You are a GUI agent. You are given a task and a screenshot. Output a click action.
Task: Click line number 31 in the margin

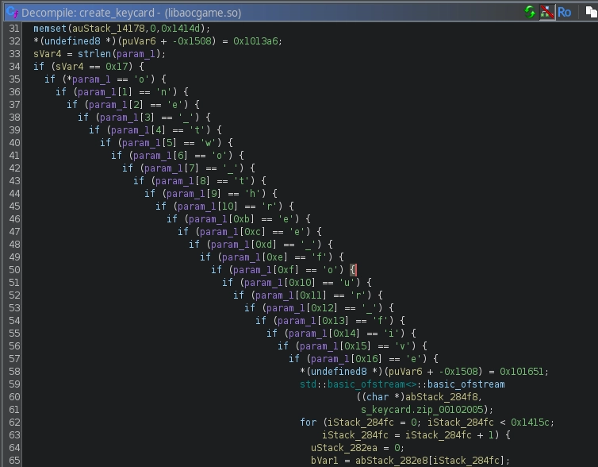coord(13,29)
